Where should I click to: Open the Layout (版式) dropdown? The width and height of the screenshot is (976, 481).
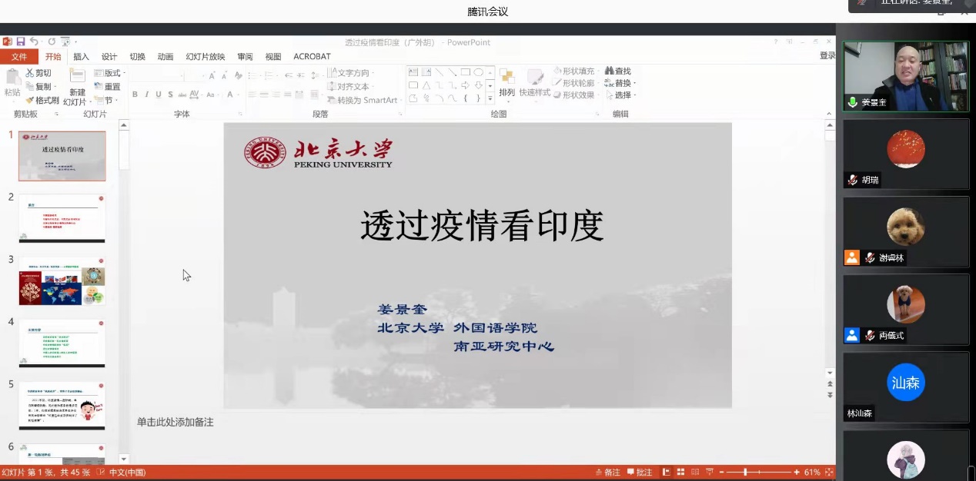(x=108, y=73)
